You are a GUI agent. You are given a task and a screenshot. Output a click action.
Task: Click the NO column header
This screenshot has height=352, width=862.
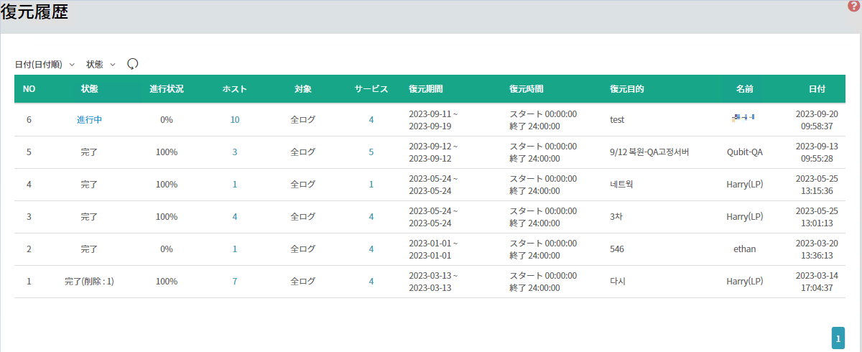(x=29, y=89)
